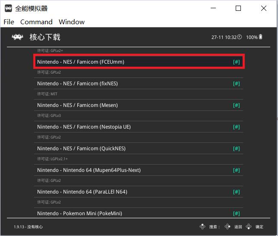278x236 pixels.
Task: Open the File menu
Action: coord(9,22)
